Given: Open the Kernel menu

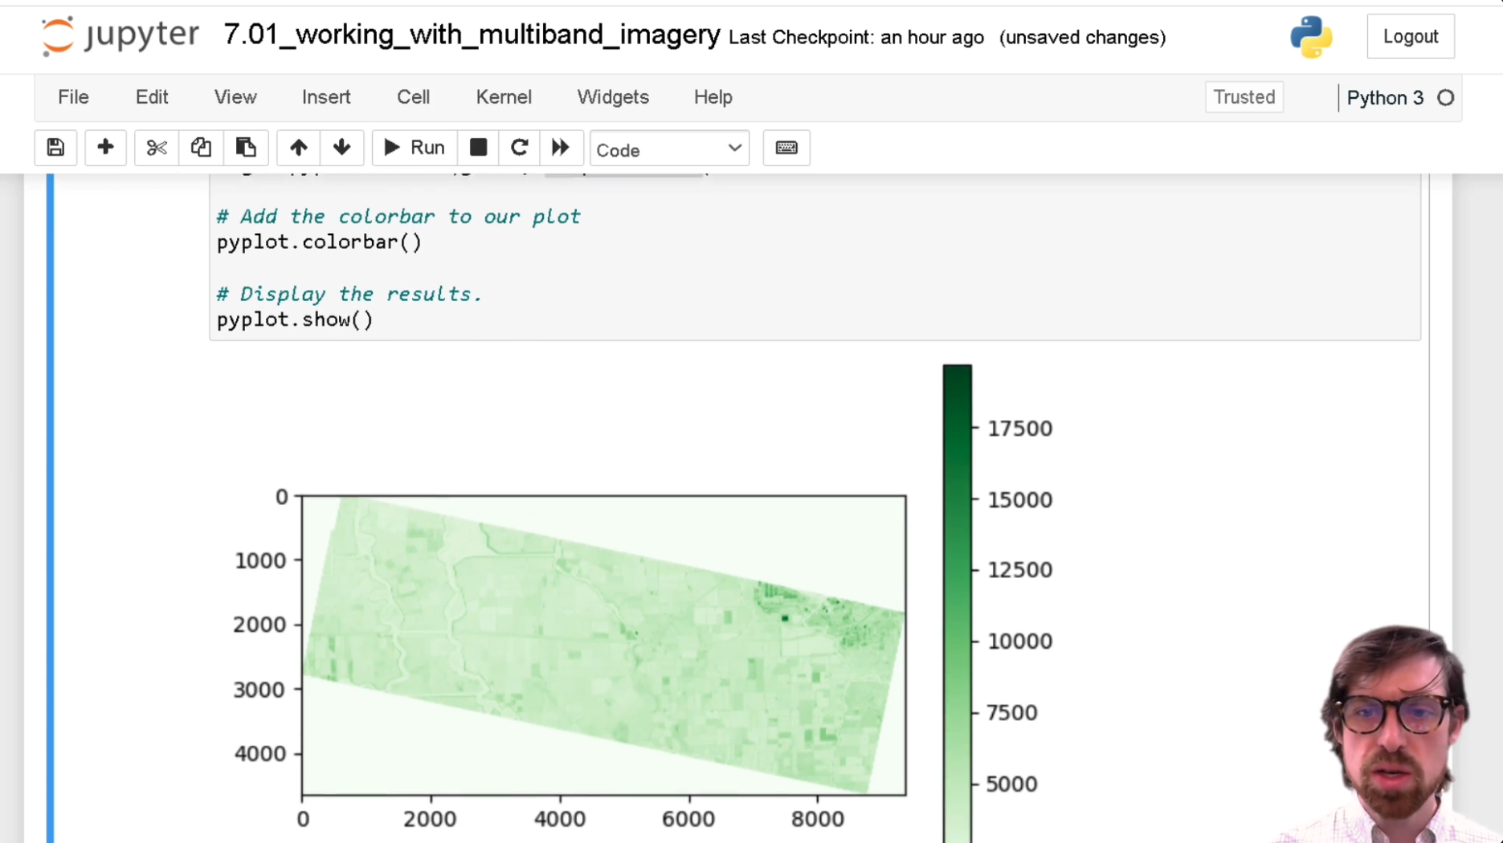Looking at the screenshot, I should point(504,97).
